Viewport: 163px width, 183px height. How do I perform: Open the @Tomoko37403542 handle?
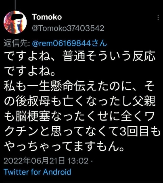[68, 28]
